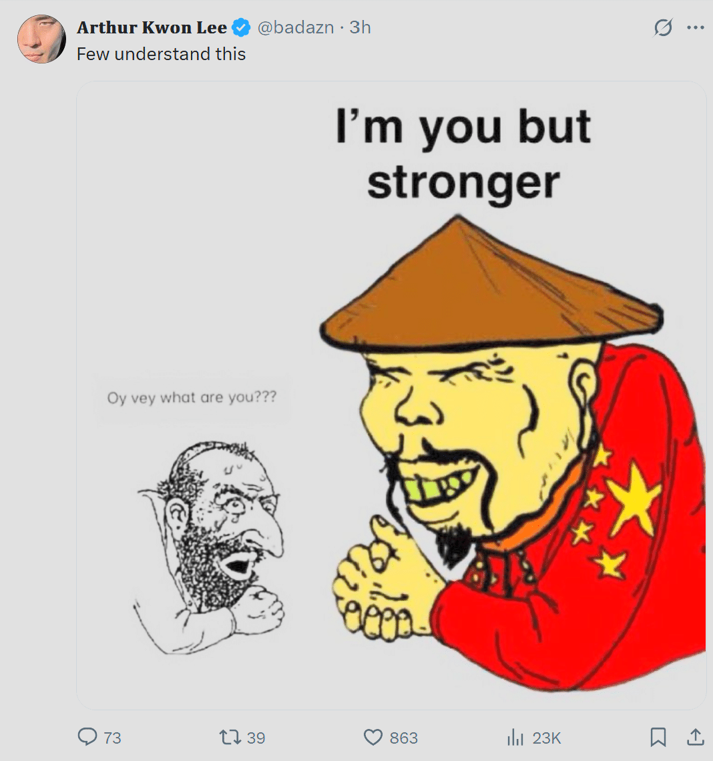Click the 23K views count
The width and height of the screenshot is (713, 761).
547,738
